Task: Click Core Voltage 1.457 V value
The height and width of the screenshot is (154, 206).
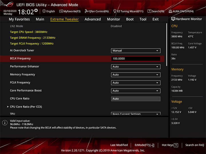Action: (192, 47)
